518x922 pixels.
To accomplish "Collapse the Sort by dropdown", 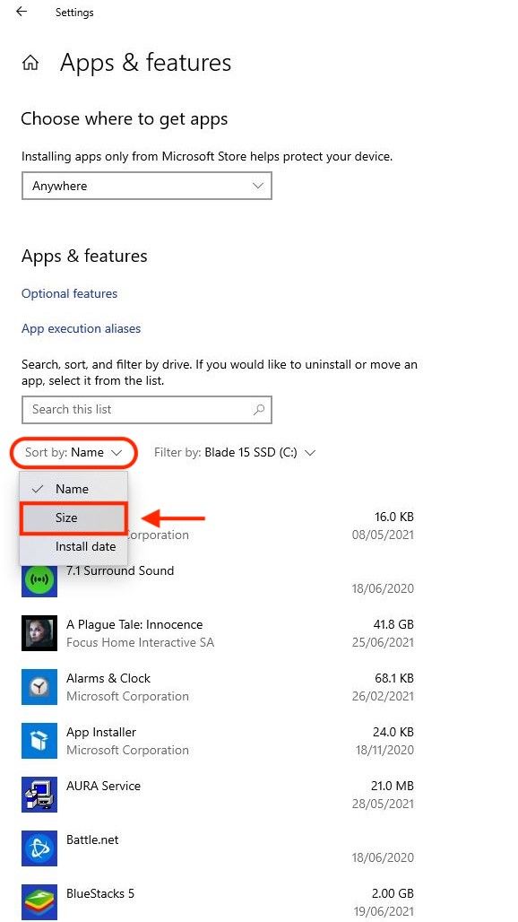I will [x=73, y=452].
